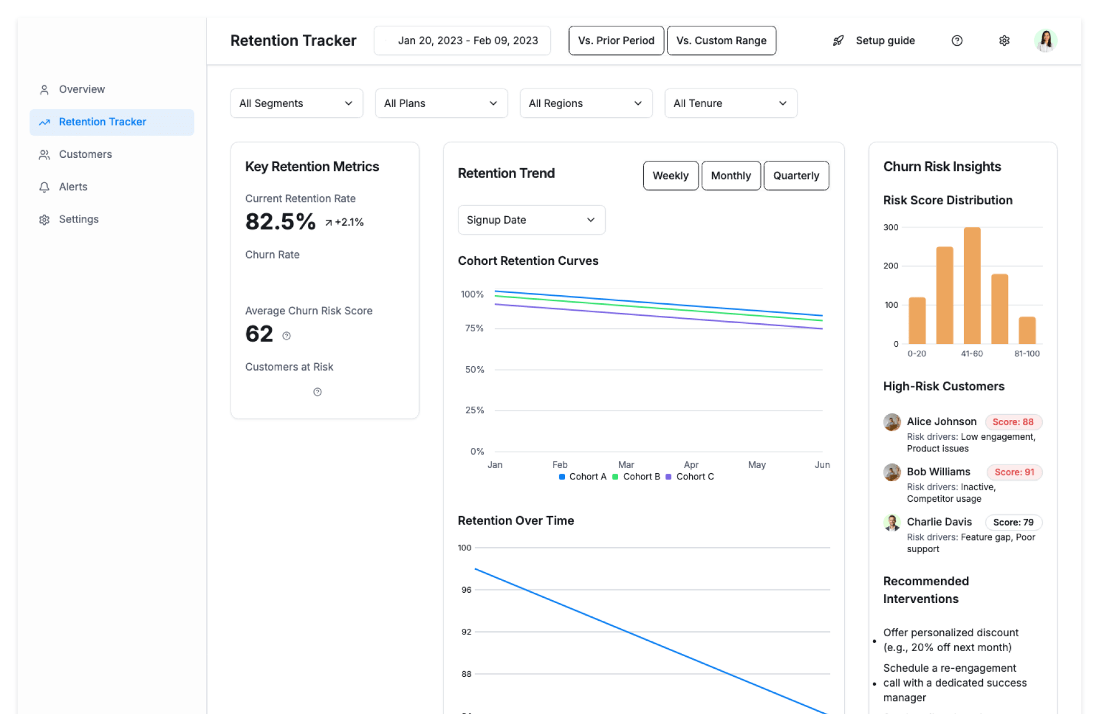Click the date range field

462,41
